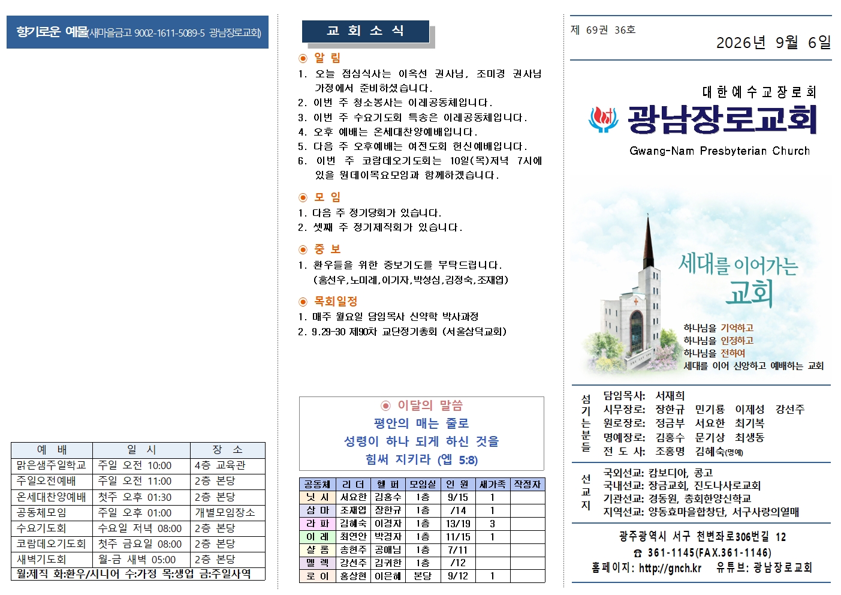
Task: Click the 예배 column header in schedule table
Action: (52, 450)
